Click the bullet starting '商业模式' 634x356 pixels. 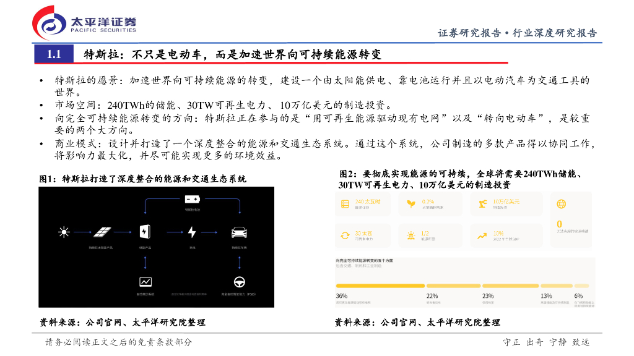coord(324,150)
